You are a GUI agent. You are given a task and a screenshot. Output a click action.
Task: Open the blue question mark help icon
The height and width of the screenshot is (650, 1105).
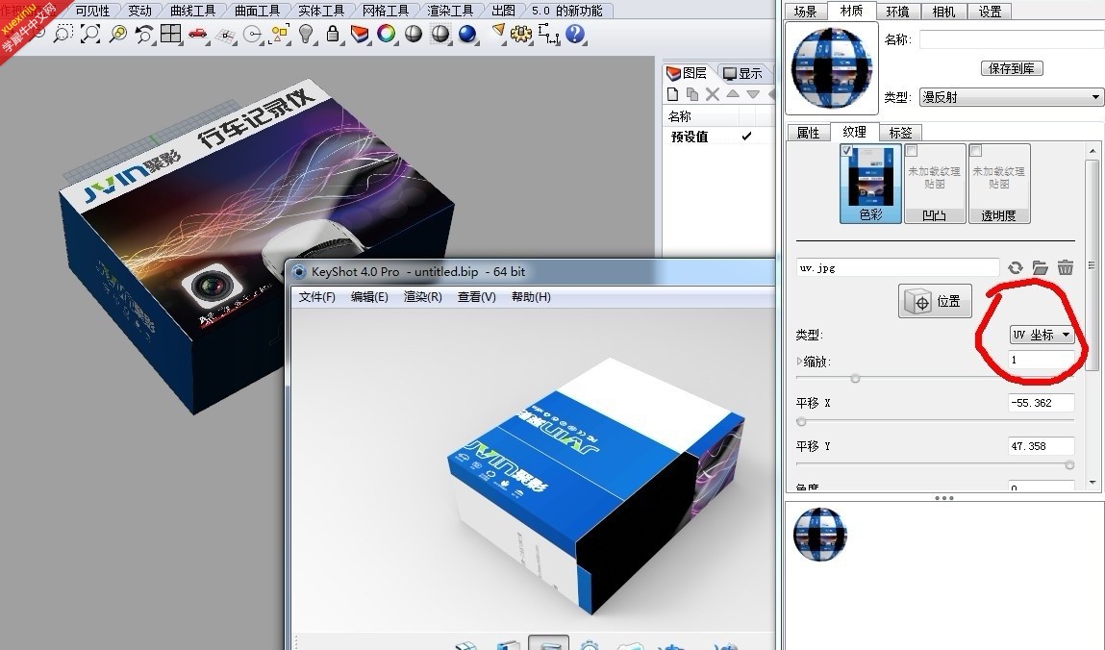coord(575,33)
